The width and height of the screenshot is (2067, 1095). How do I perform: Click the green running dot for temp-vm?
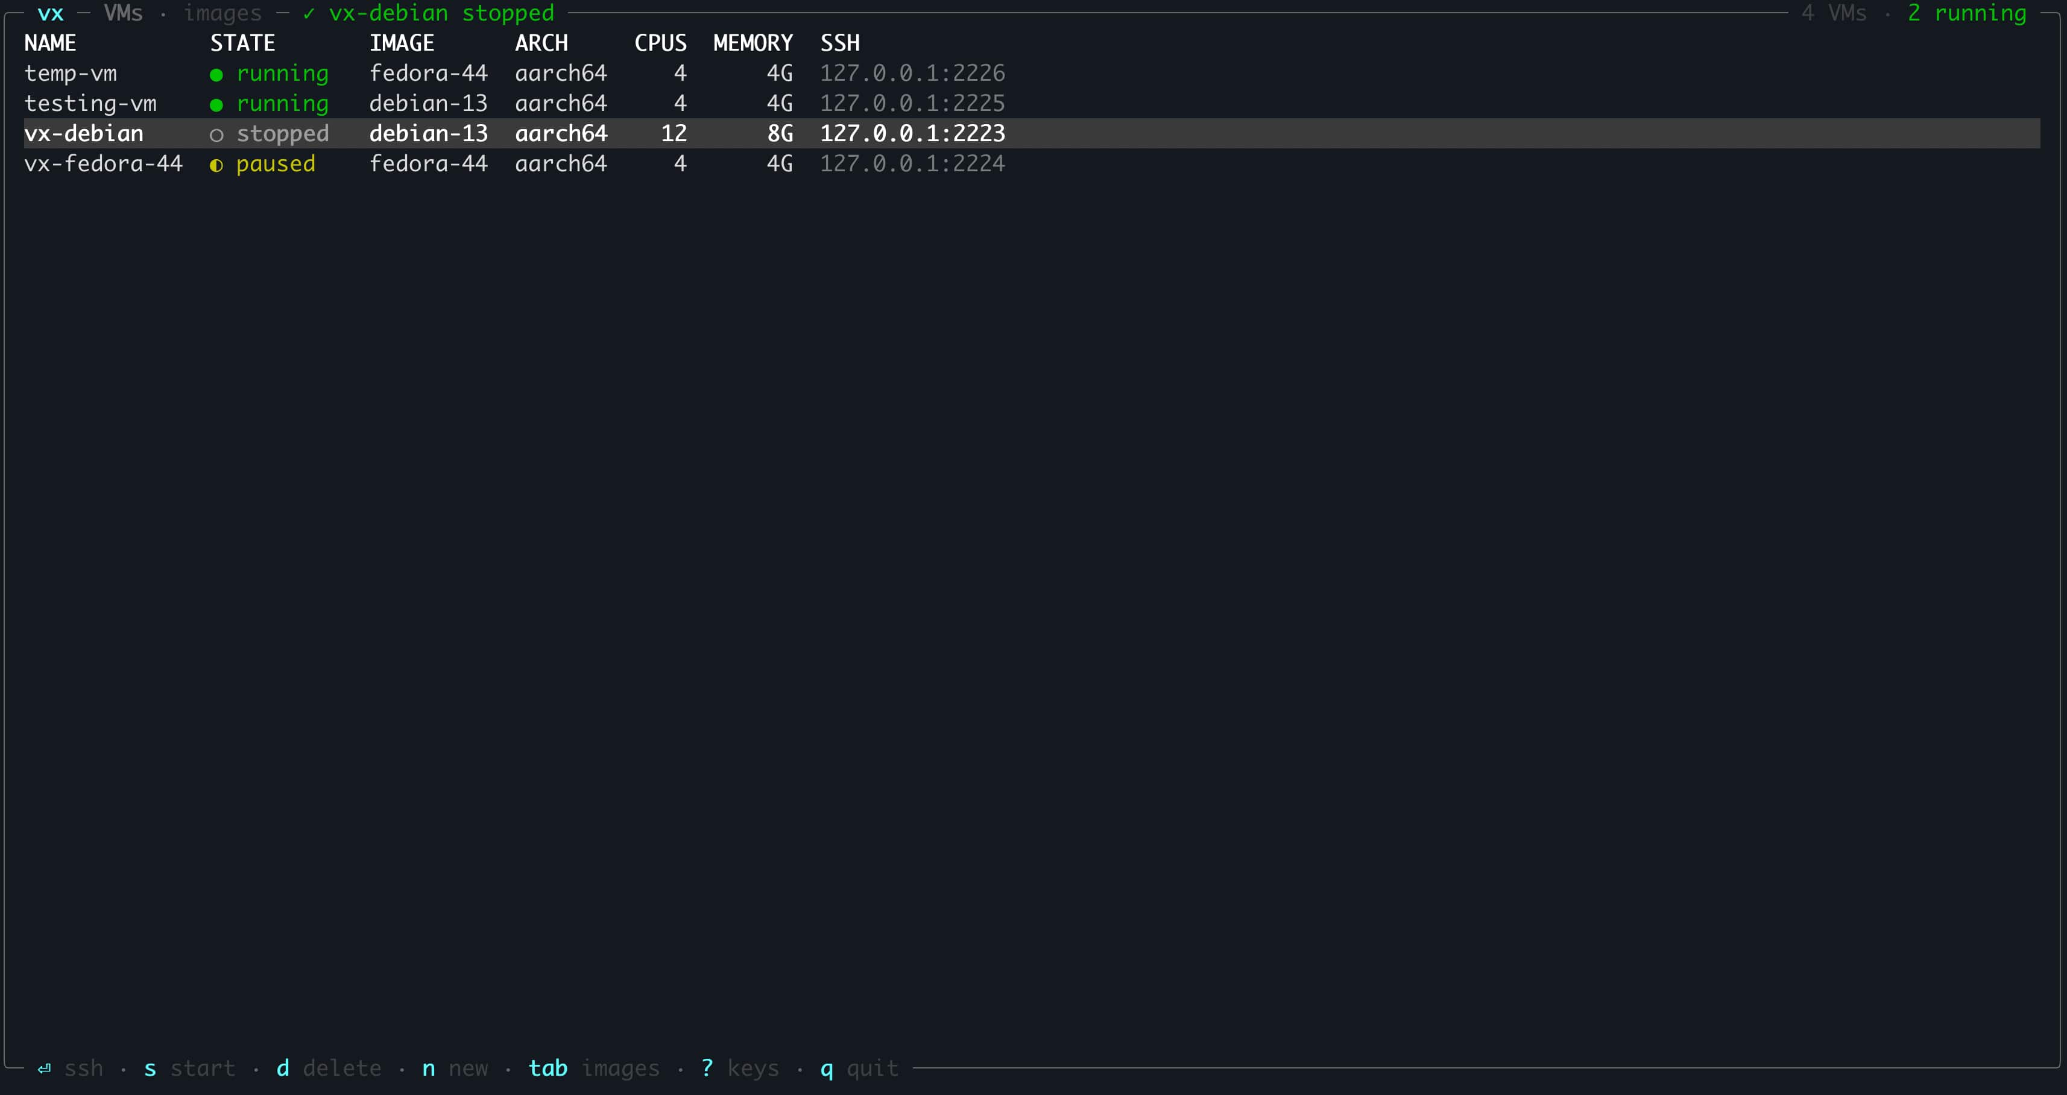pos(216,75)
